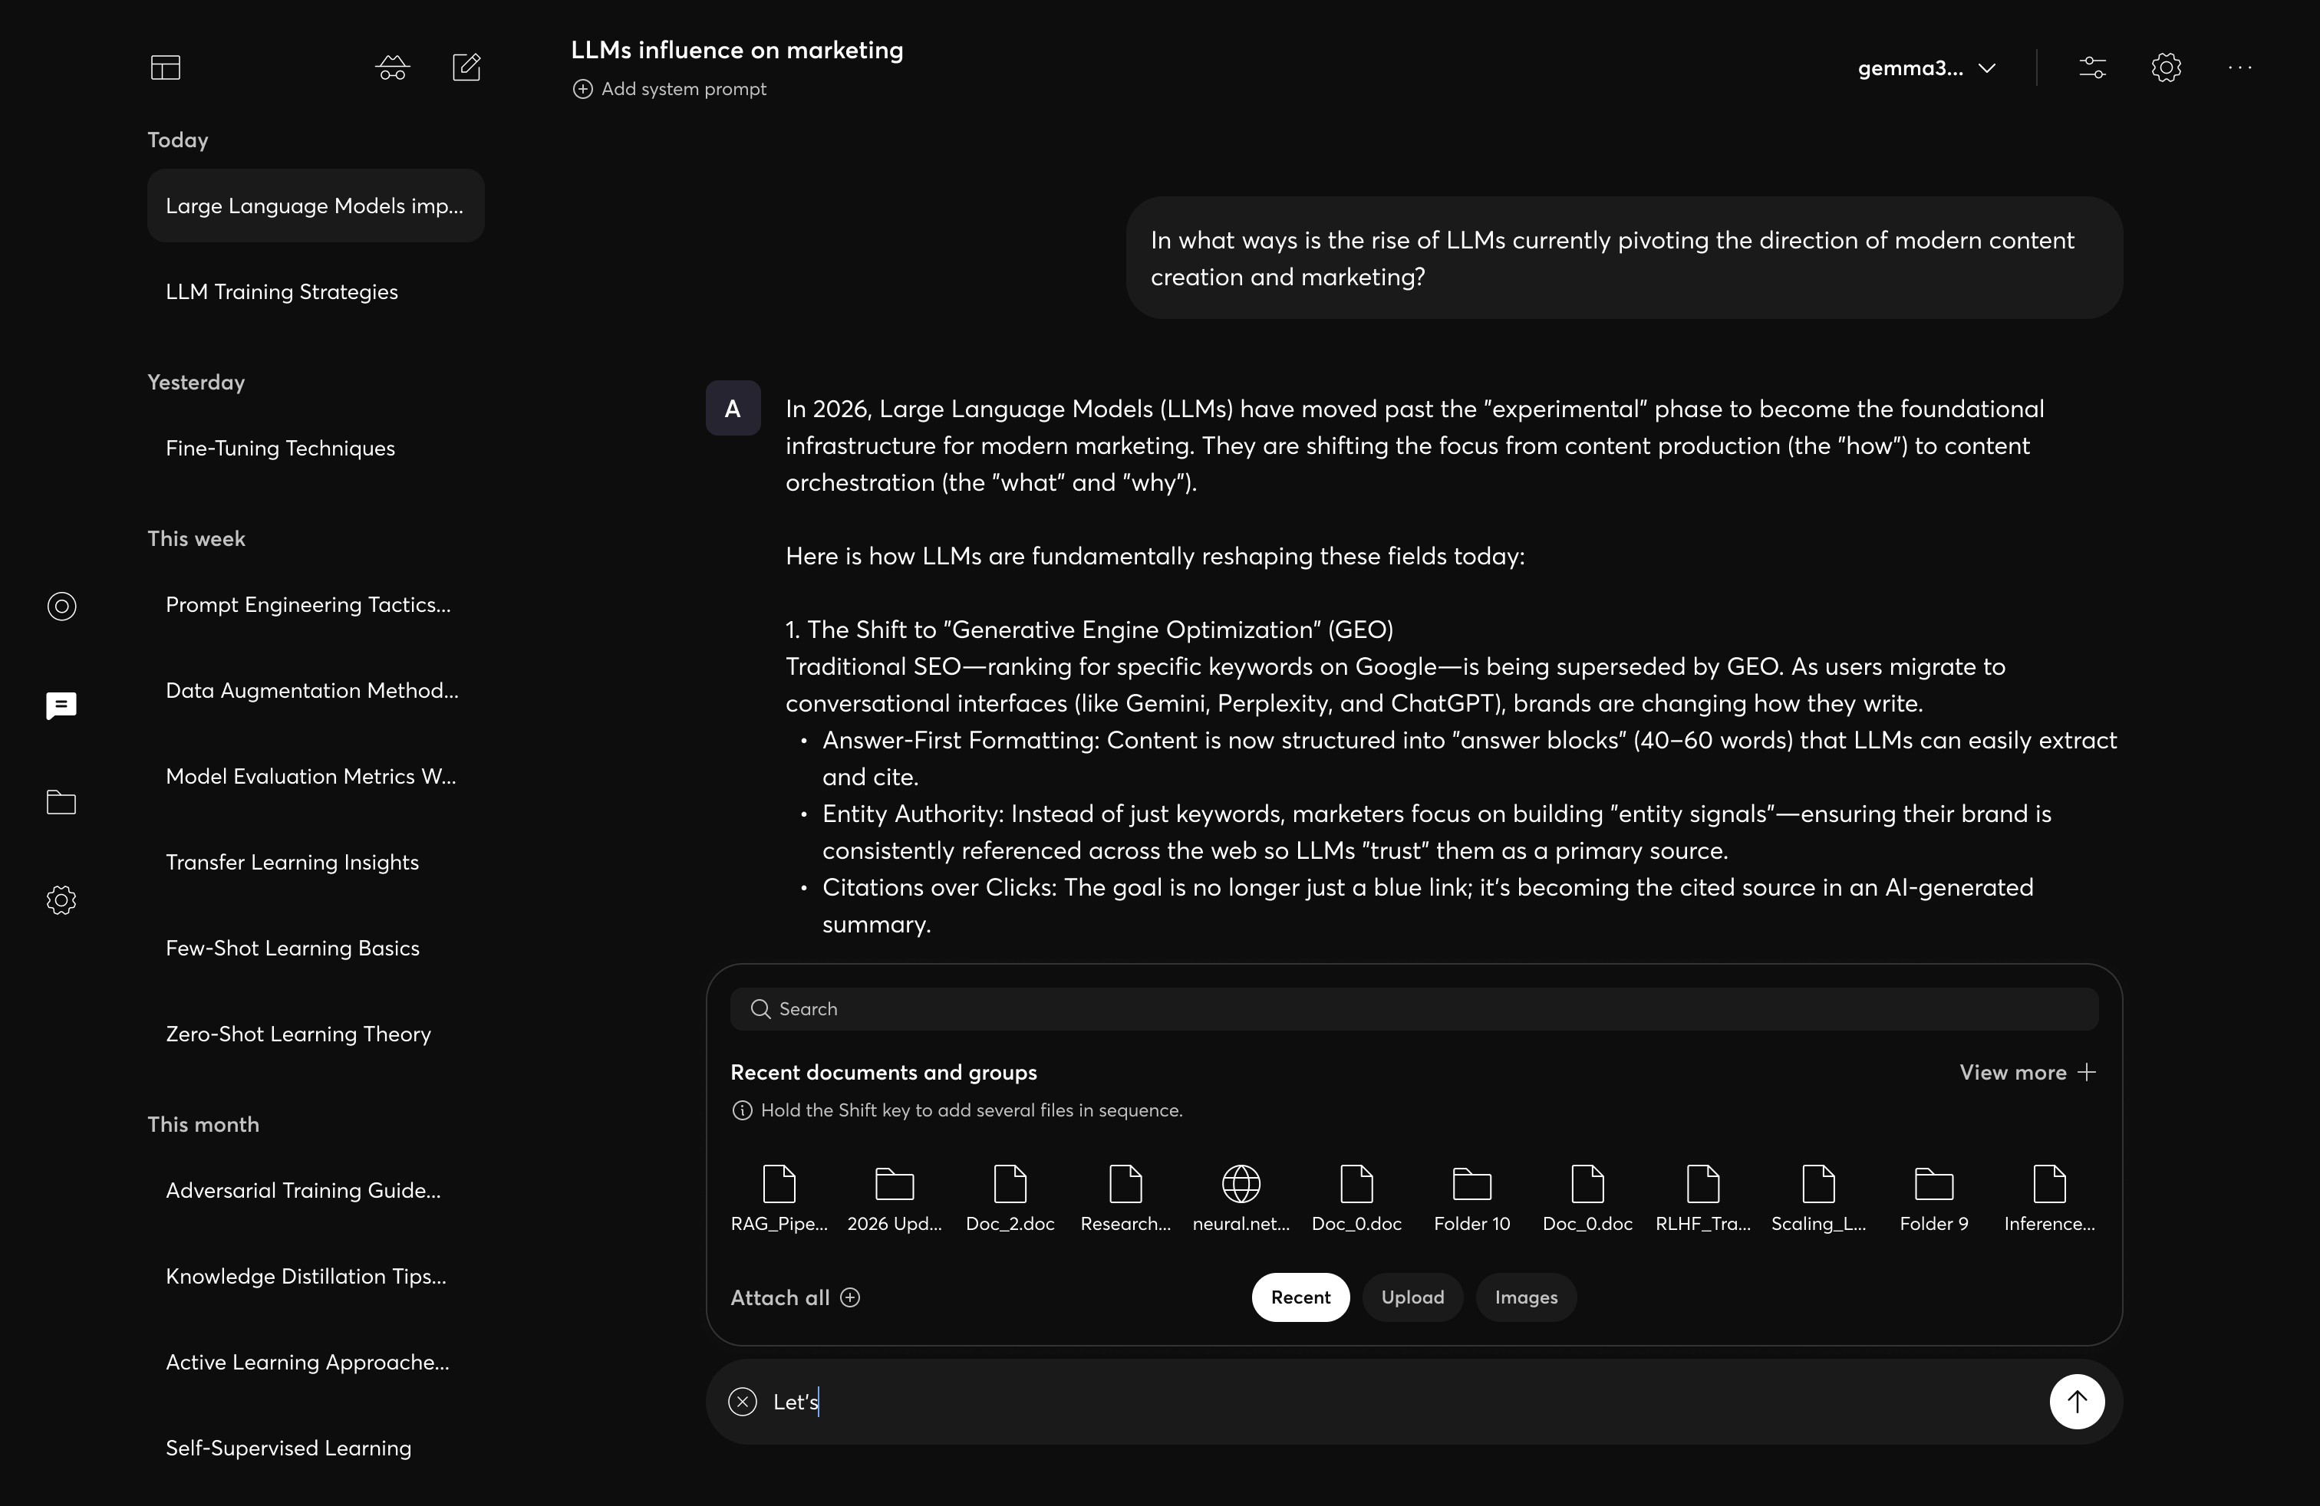2320x1506 pixels.
Task: Open the three-dots more options menu
Action: [x=2240, y=67]
